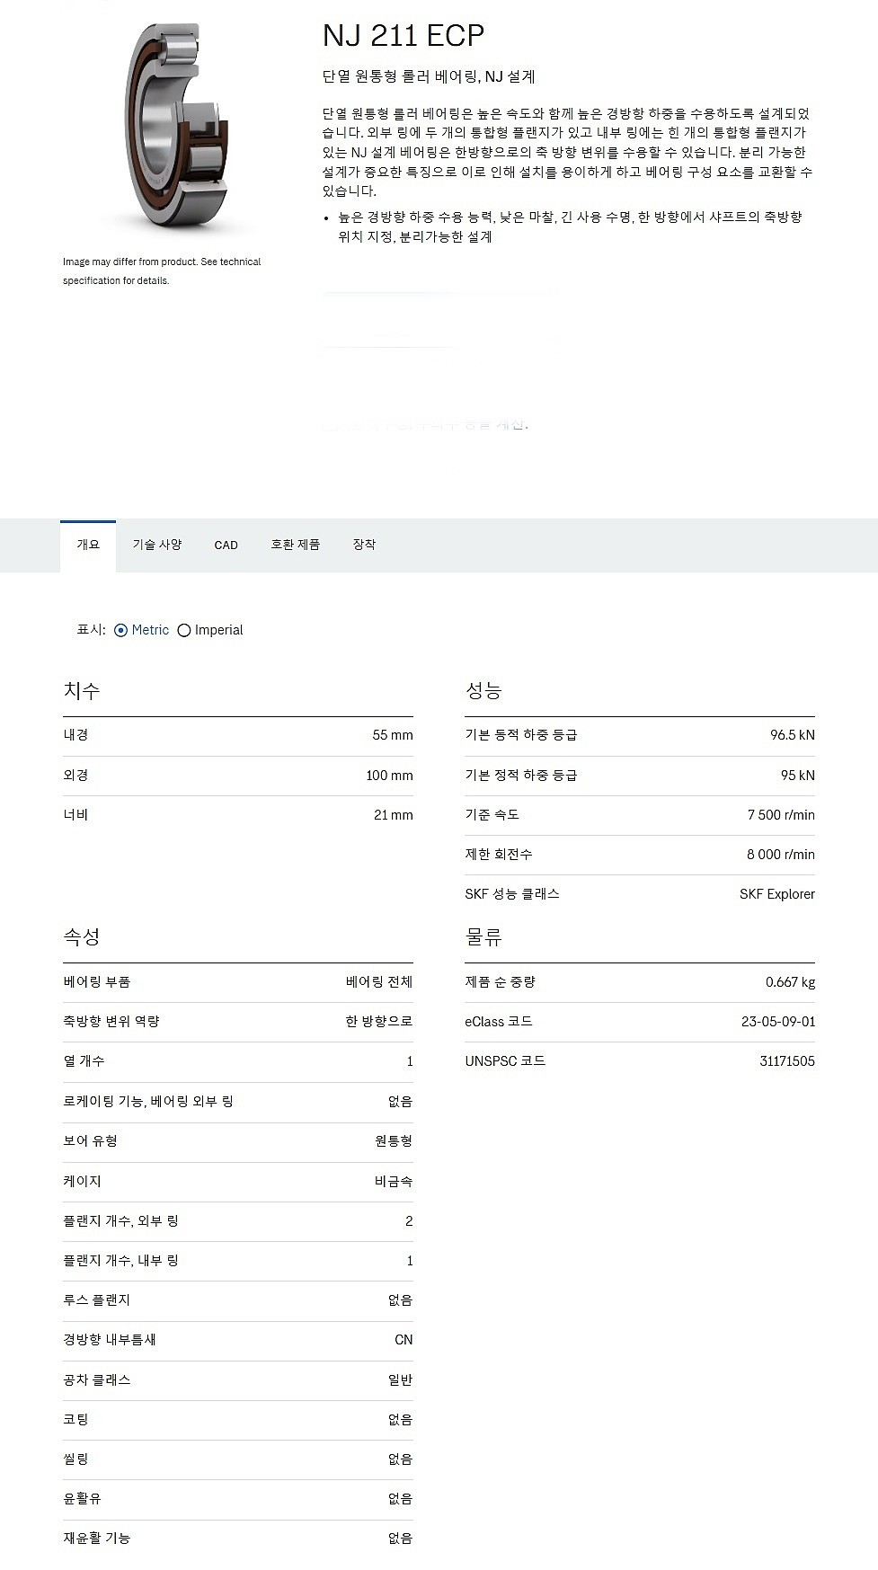The image size is (878, 1570).
Task: Click the eClass code 23-05-09-01
Action: tap(778, 1022)
